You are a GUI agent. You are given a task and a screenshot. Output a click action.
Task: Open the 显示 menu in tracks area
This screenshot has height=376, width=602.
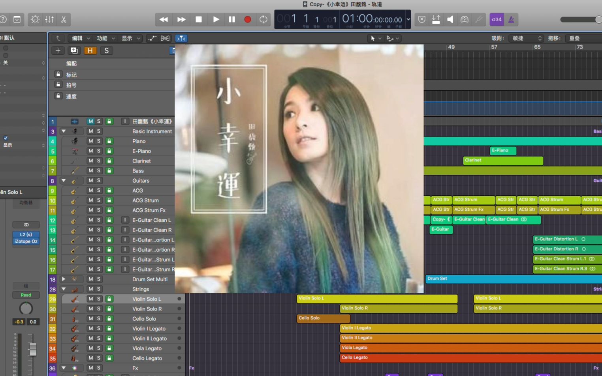[x=131, y=38]
